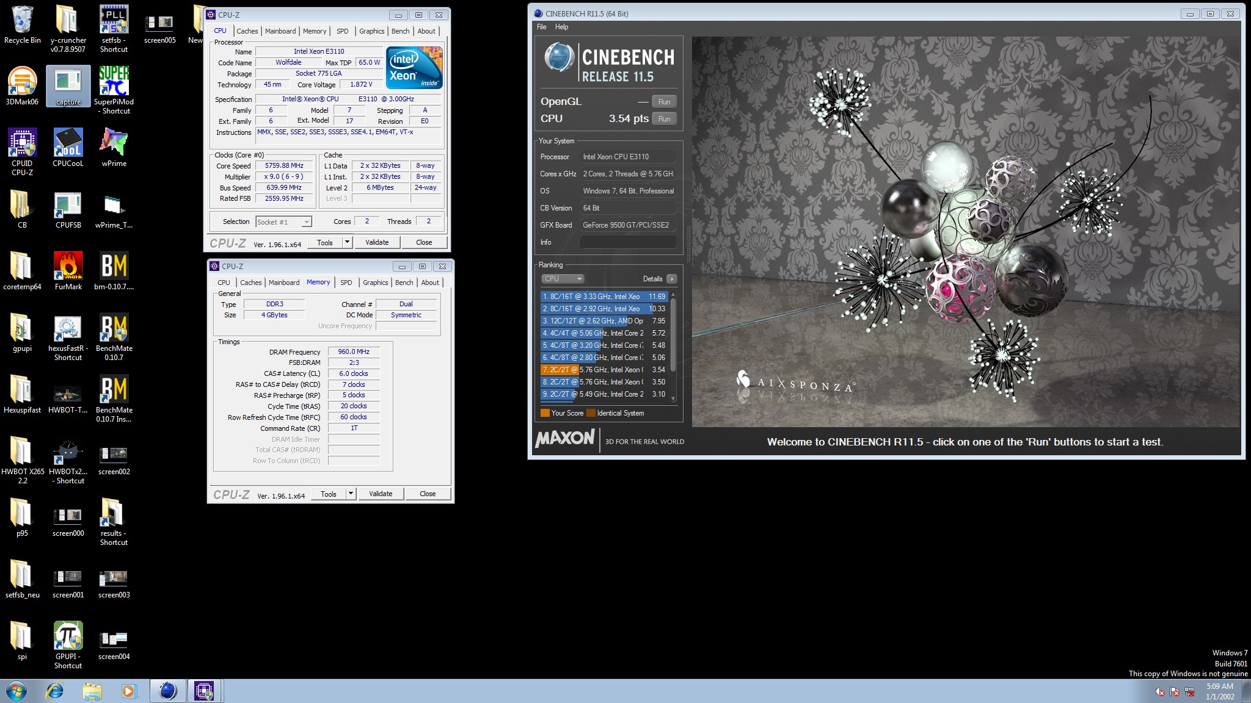The height and width of the screenshot is (703, 1251).
Task: Open the CINEBENCH File menu
Action: coord(542,27)
